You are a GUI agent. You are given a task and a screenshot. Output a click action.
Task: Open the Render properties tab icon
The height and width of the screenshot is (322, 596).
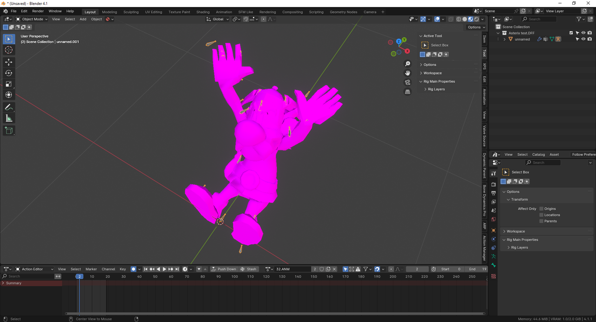494,184
